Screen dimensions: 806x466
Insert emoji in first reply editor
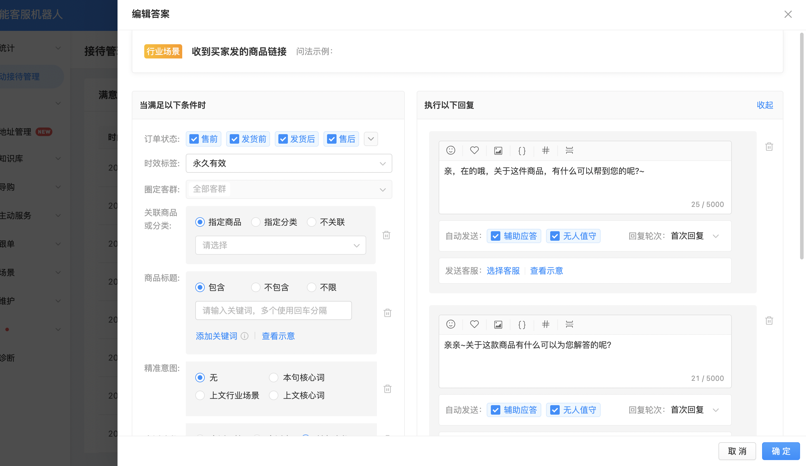[x=451, y=150]
